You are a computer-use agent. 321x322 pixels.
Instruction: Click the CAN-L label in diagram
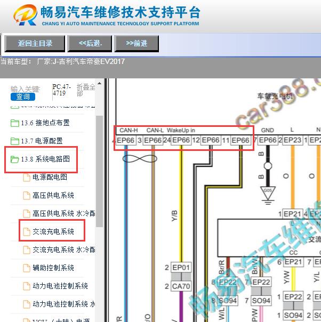[x=155, y=130]
